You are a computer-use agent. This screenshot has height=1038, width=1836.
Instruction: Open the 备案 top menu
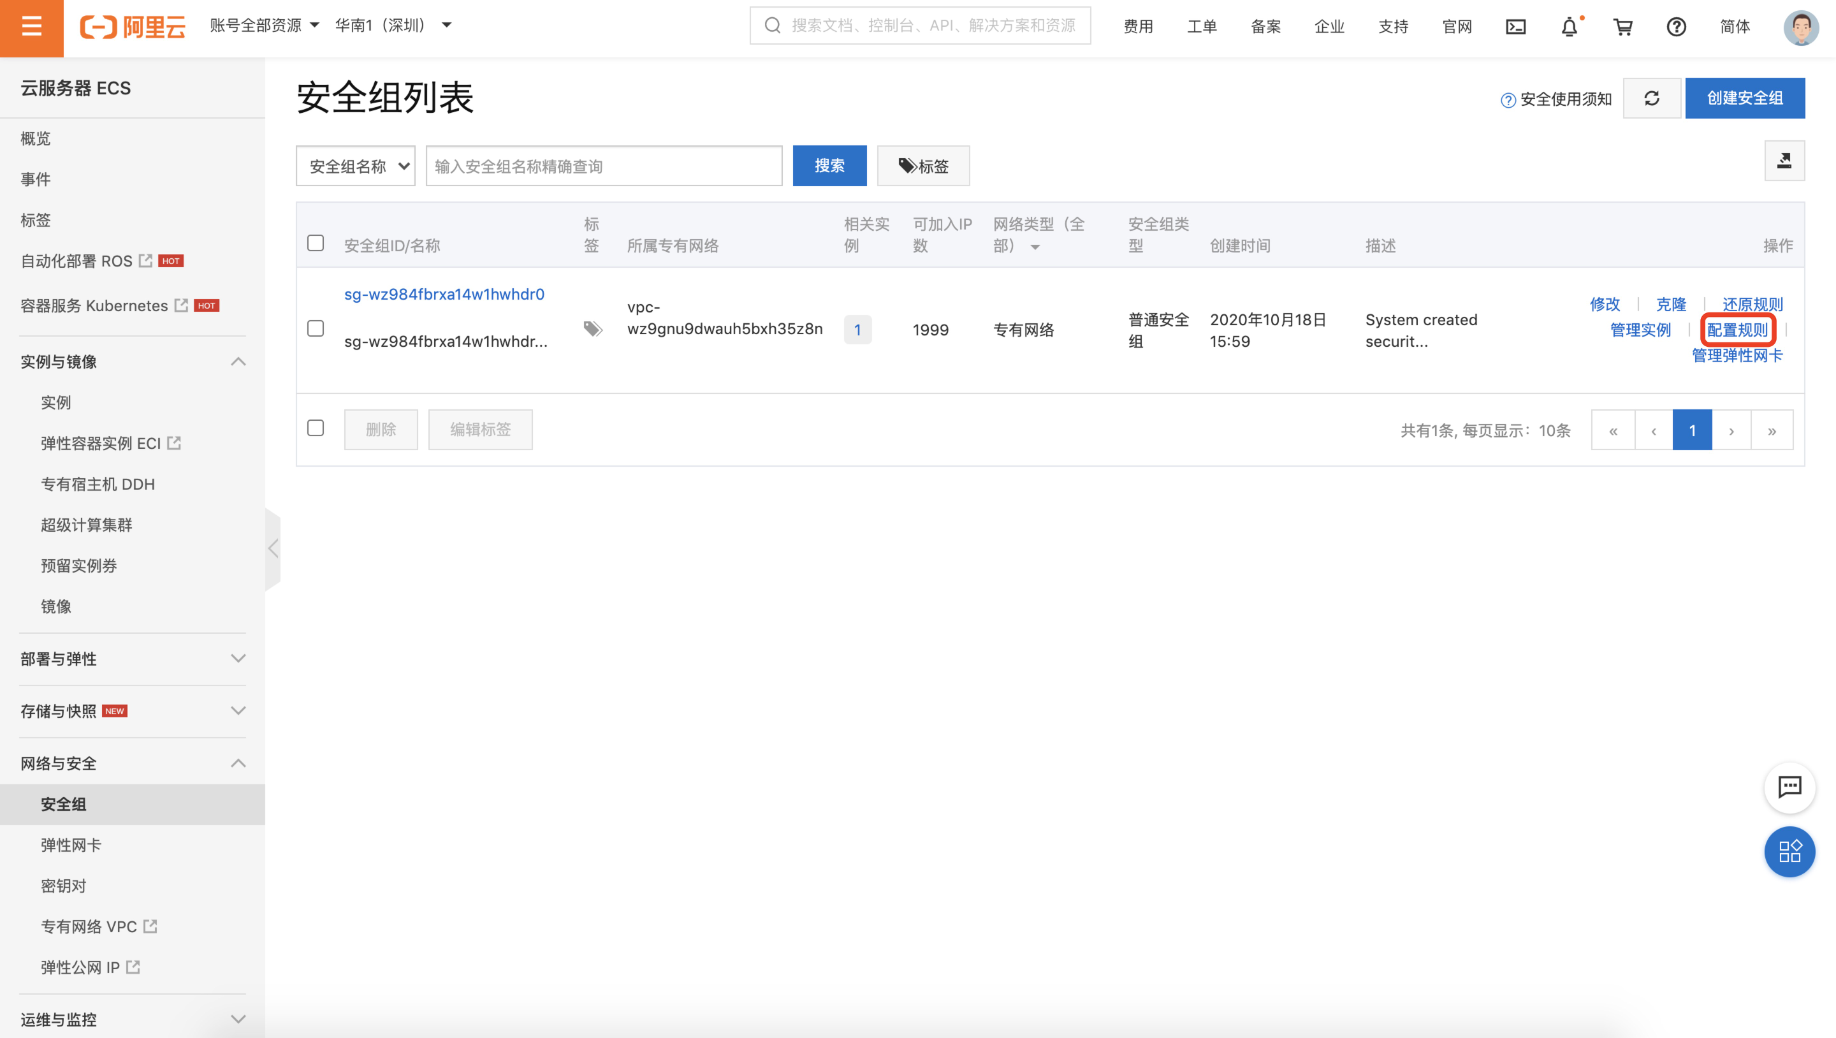coord(1266,27)
